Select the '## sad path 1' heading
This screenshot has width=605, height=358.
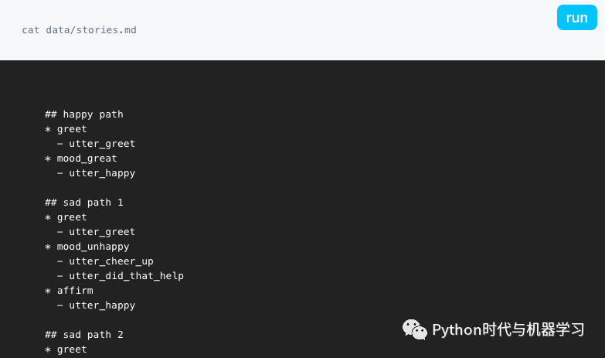click(x=83, y=203)
